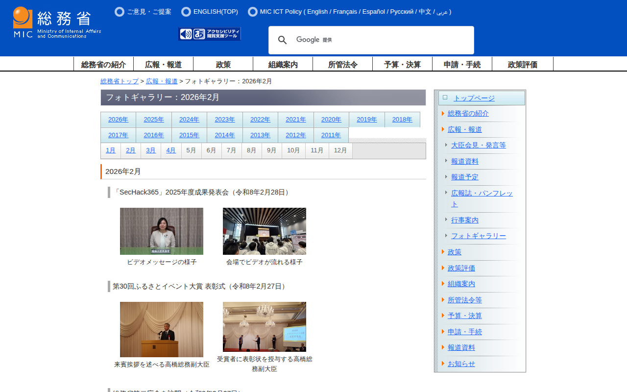Open the 総務省の紹介 main menu
627x392 pixels.
pyautogui.click(x=104, y=64)
